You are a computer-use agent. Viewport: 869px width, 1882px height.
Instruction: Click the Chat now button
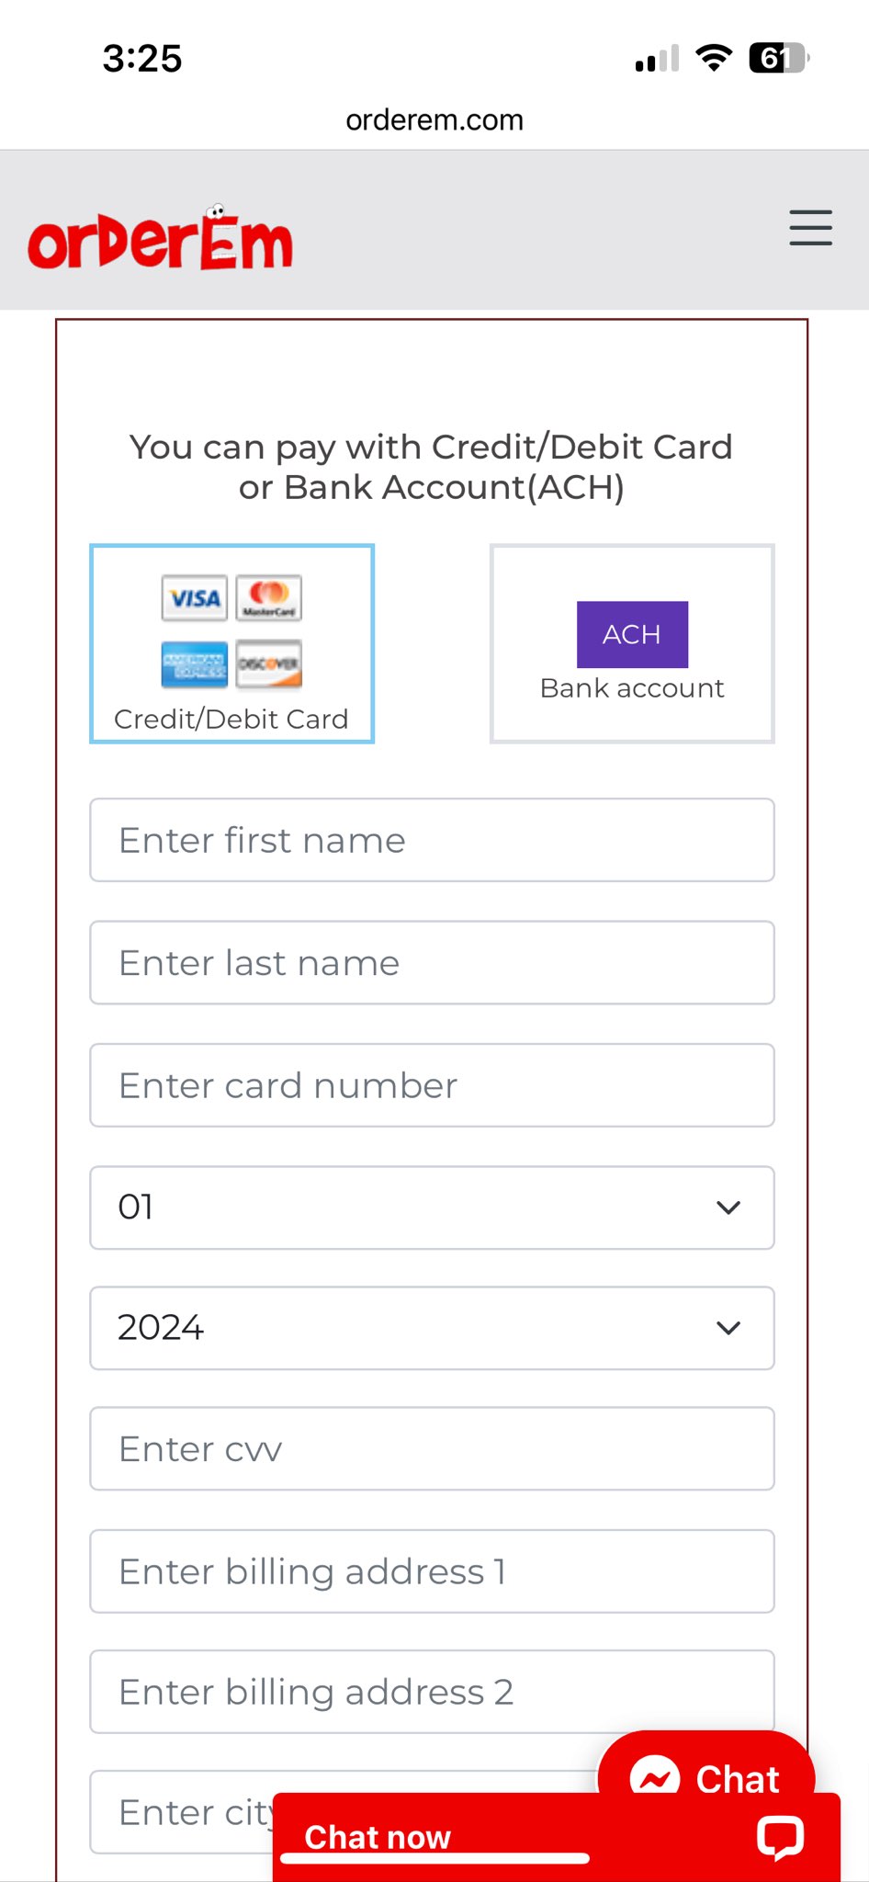pos(378,1837)
